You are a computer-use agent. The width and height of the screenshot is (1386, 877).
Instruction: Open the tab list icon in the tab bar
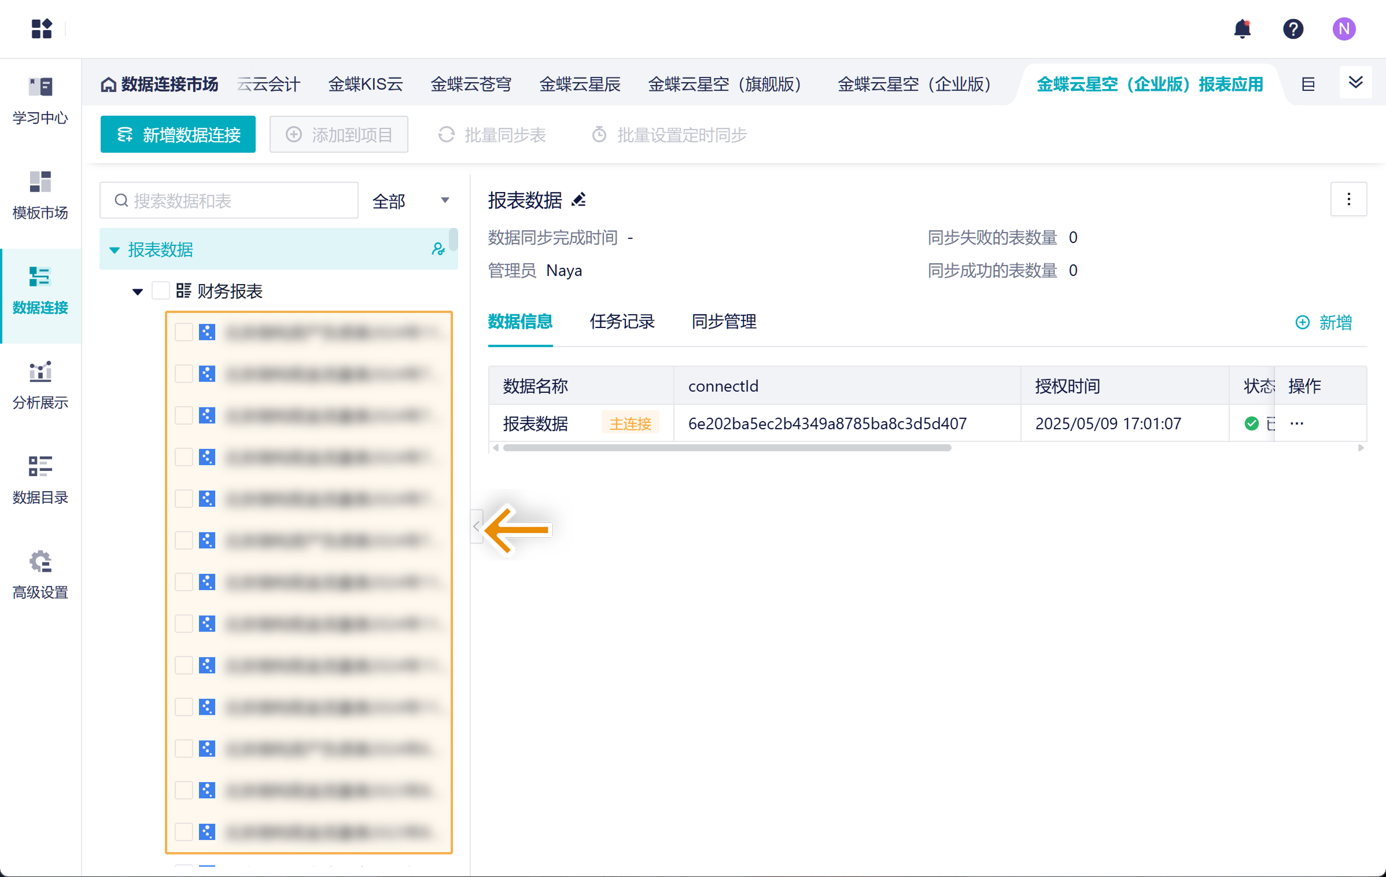(x=1308, y=84)
